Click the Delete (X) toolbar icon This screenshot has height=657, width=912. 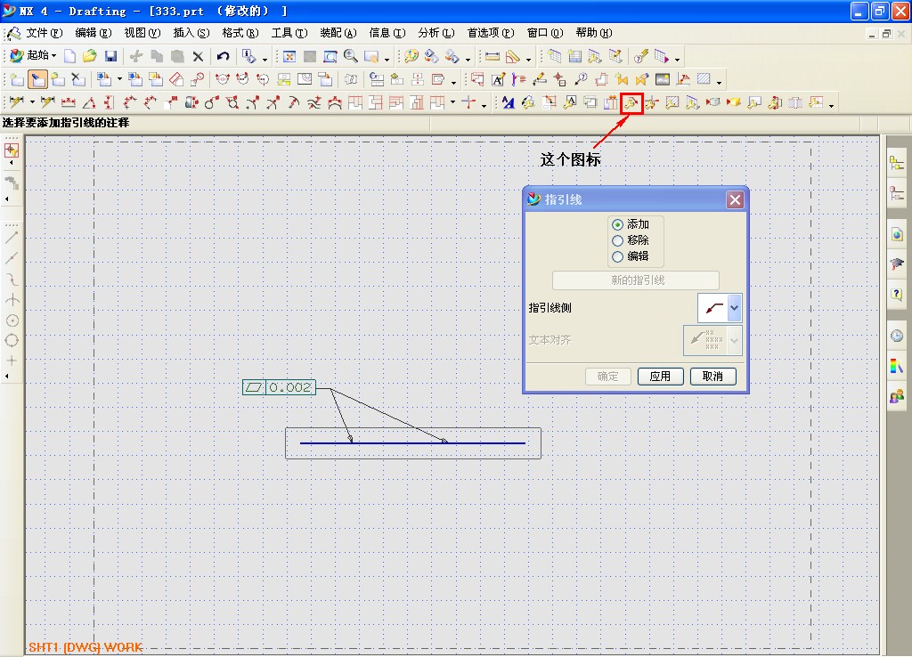[198, 56]
